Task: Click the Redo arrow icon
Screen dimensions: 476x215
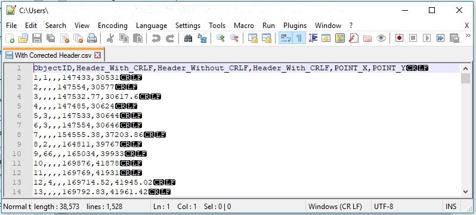Action: point(170,38)
